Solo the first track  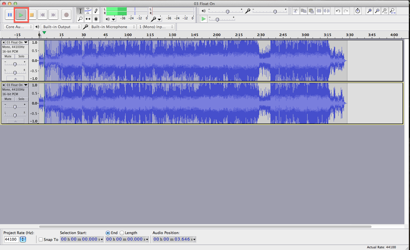[21, 56]
